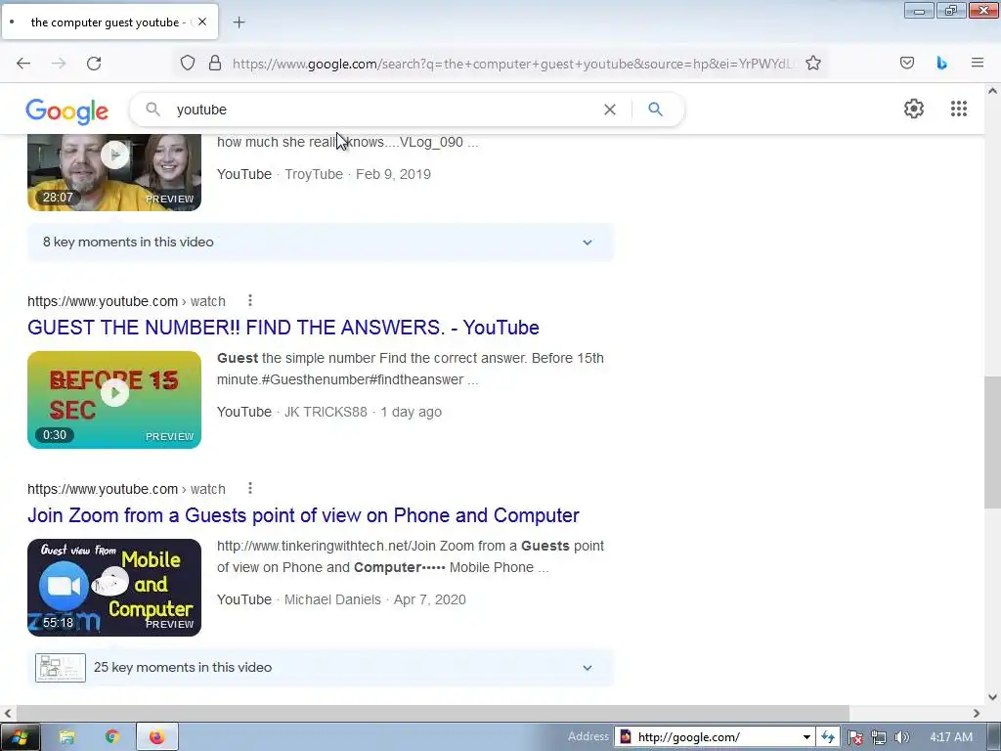This screenshot has height=751, width=1001.
Task: Expand '8 key moments in this video'
Action: pyautogui.click(x=320, y=243)
